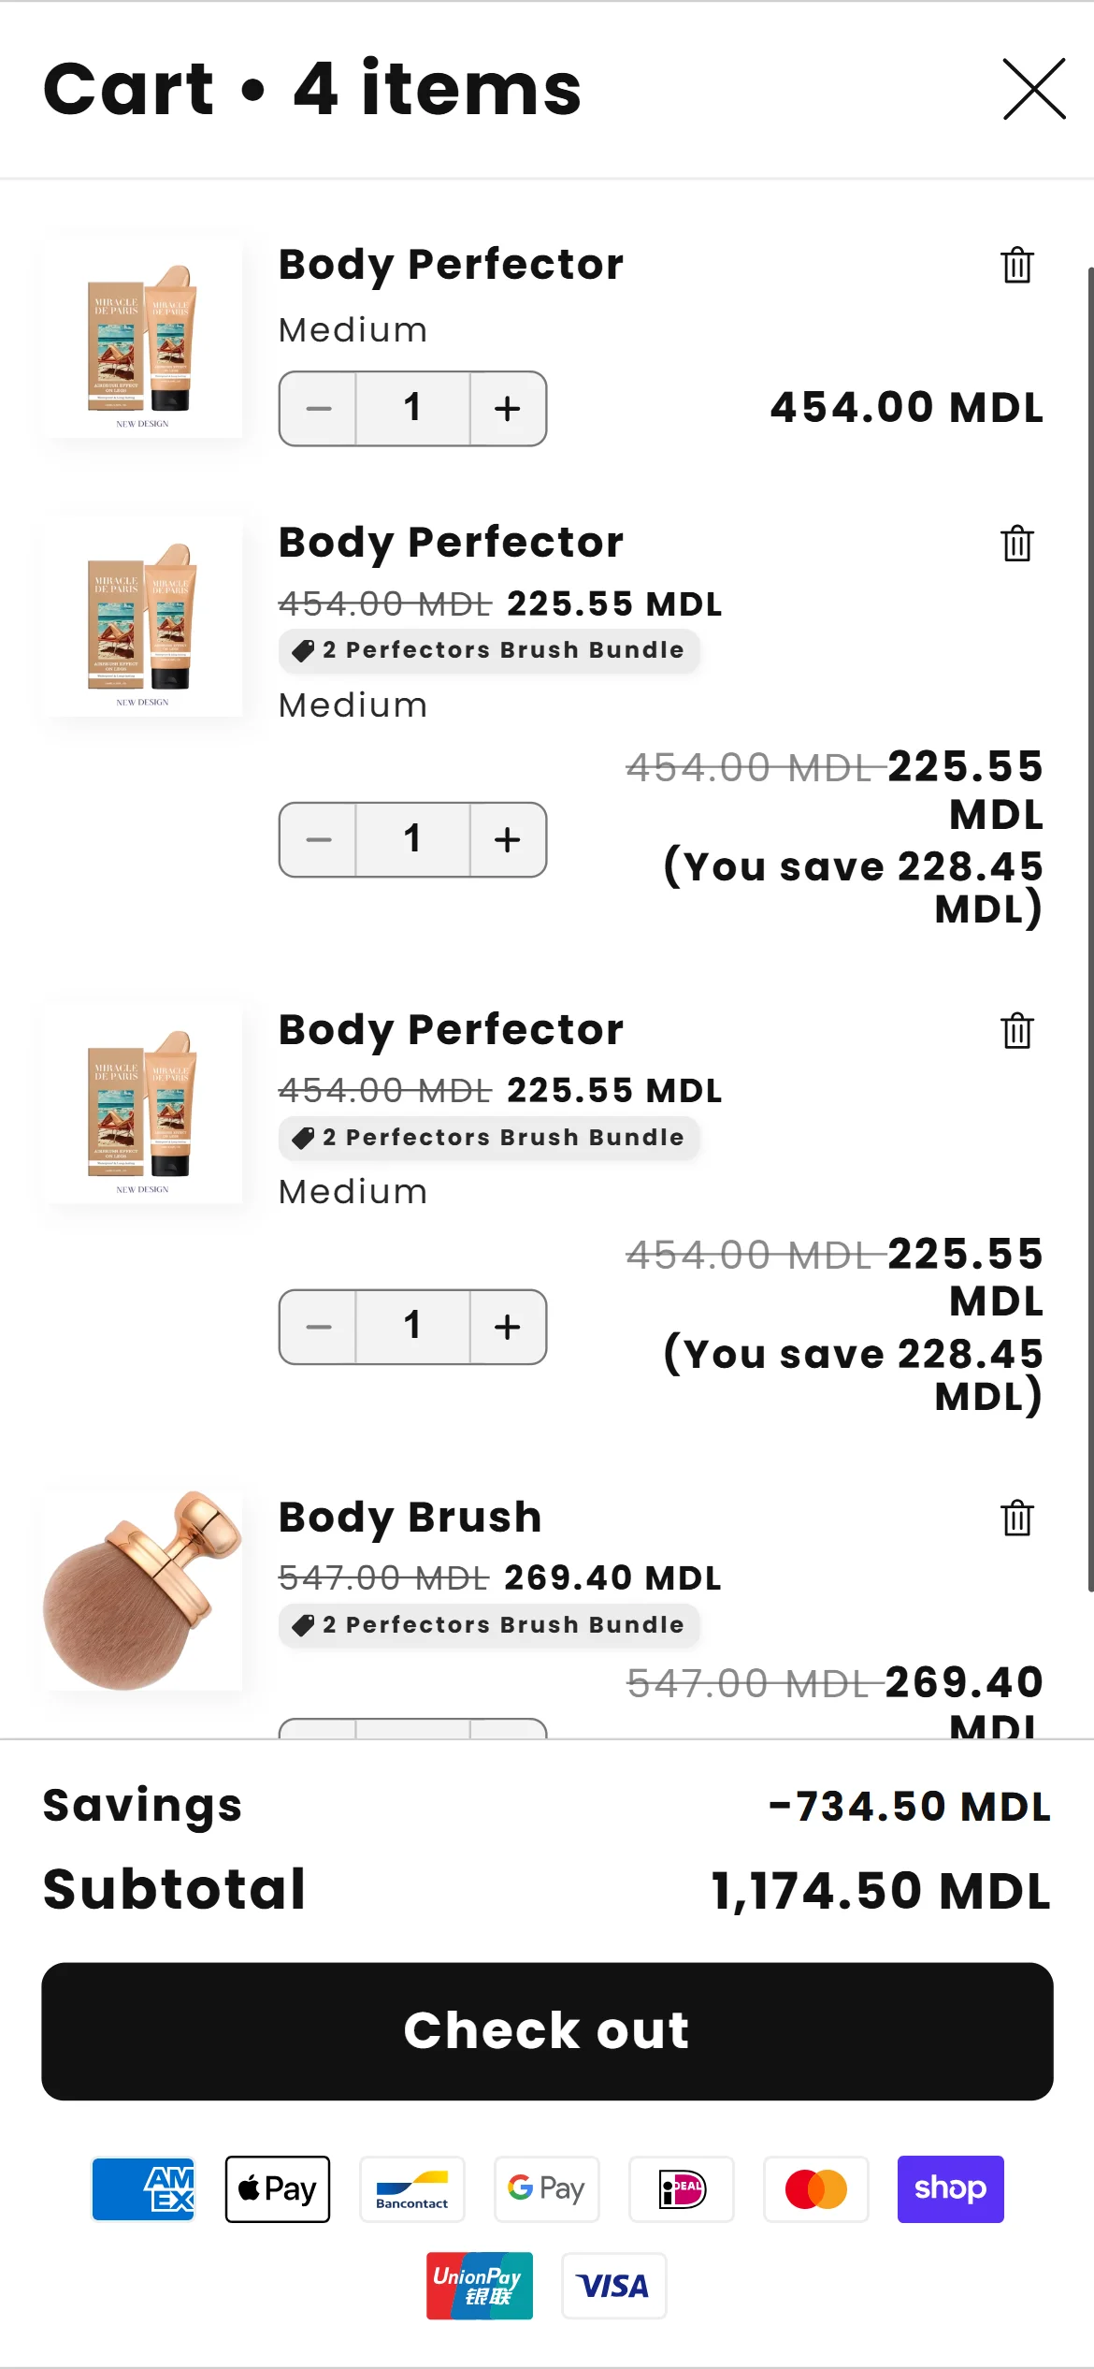The image size is (1094, 2369).
Task: Open the Body Brush product title link
Action: 410,1517
